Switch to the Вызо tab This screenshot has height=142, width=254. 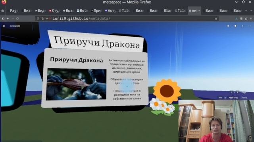tap(69, 11)
